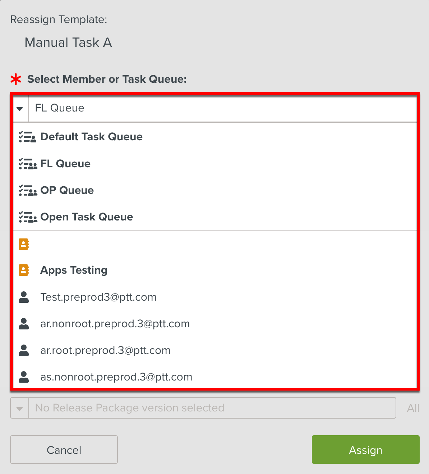The image size is (429, 474).
Task: Click the ar.root.preprod.3 person icon
Action: point(24,350)
